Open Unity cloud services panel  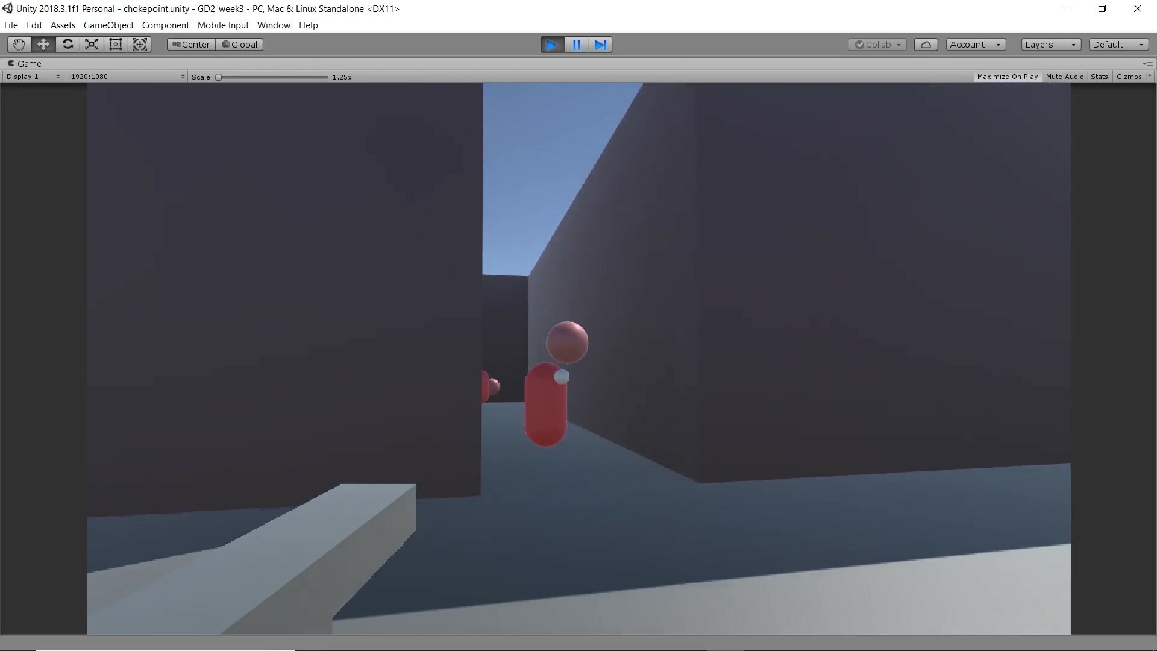coord(926,45)
